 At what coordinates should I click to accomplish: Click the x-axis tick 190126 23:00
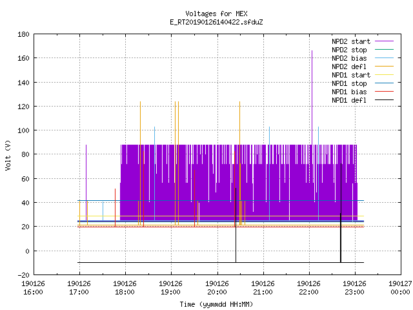tap(354, 288)
